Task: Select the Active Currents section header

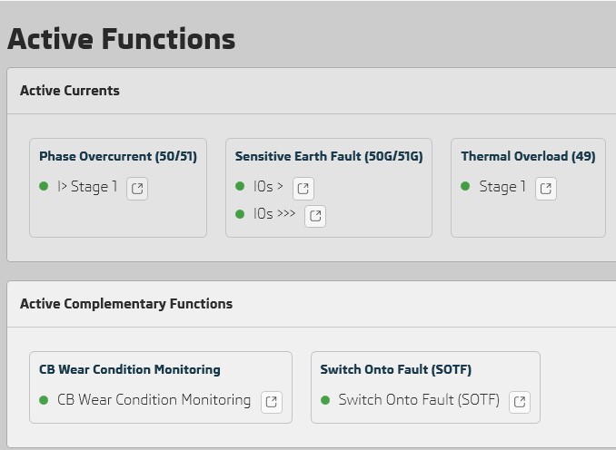Action: (70, 91)
